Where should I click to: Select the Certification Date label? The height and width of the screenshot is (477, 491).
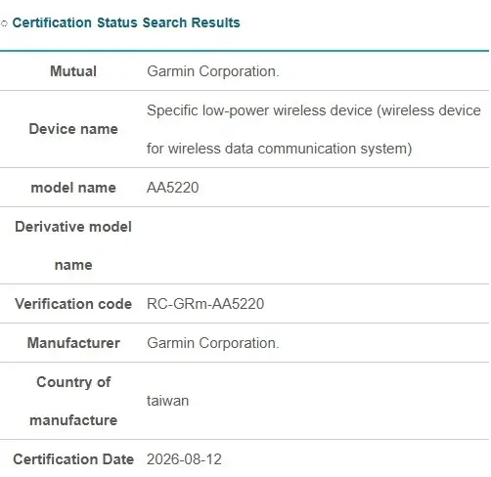[x=73, y=459]
